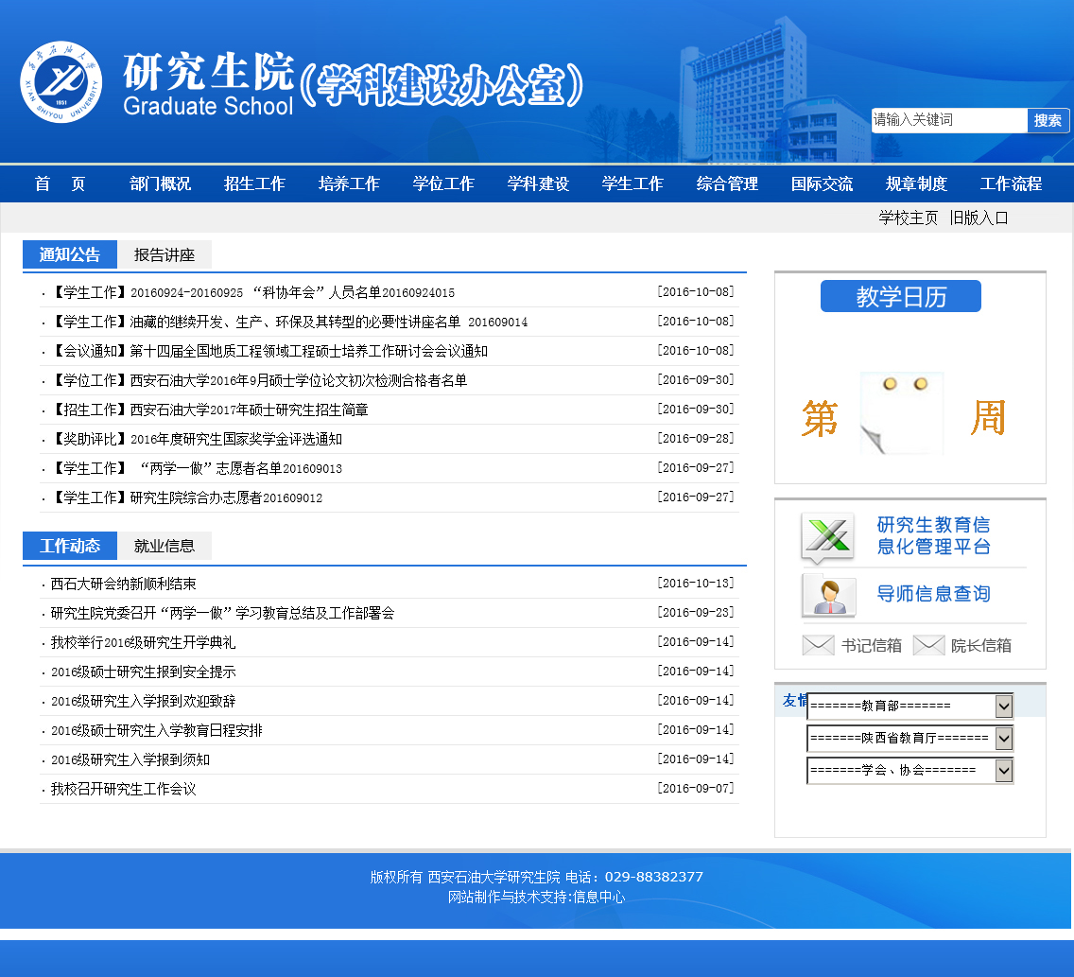The height and width of the screenshot is (977, 1074).
Task: Click the keyword search input field
Action: pos(947,120)
